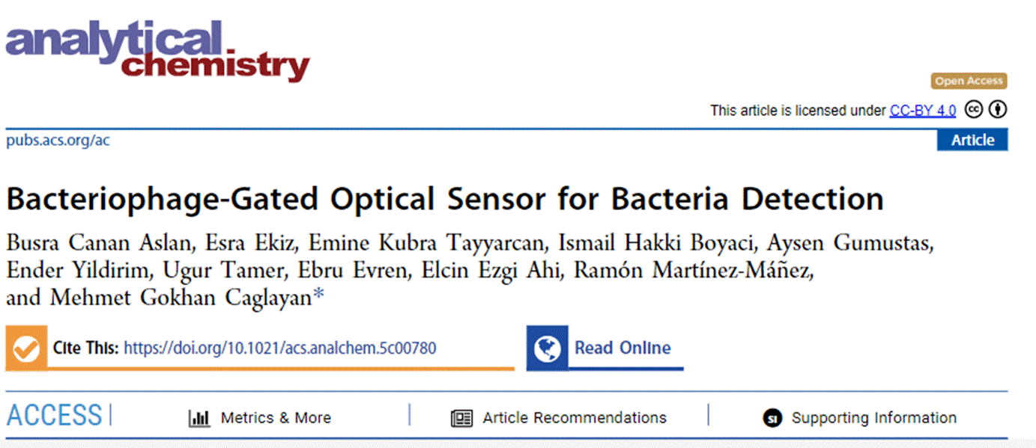Image resolution: width=1036 pixels, height=448 pixels.
Task: Click the blue Article label tag
Action: click(x=972, y=140)
